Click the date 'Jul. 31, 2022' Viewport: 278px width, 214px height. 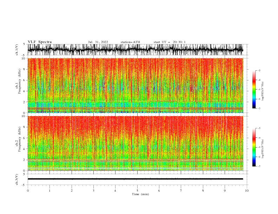tap(98, 42)
